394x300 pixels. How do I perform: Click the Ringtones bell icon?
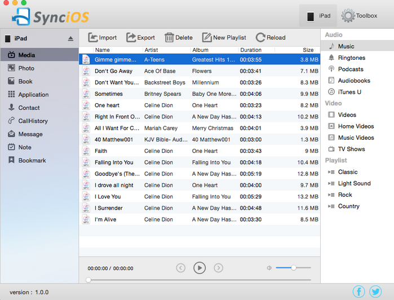331,58
